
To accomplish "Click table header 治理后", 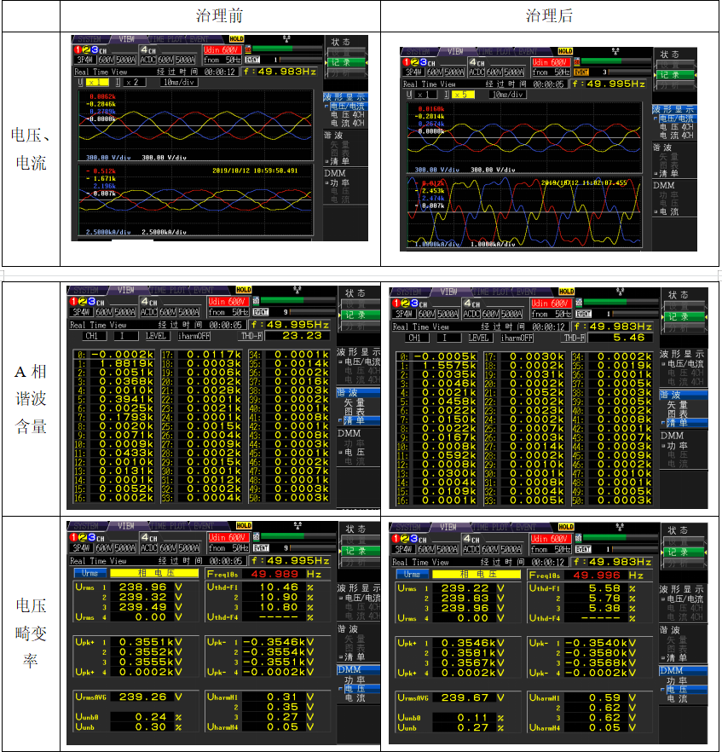I will tap(550, 16).
